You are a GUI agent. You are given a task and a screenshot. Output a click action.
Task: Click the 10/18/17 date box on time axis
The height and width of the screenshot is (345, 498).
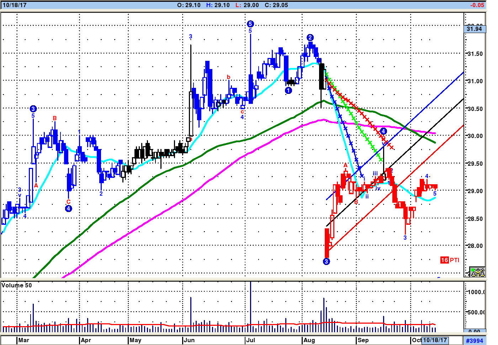435,340
